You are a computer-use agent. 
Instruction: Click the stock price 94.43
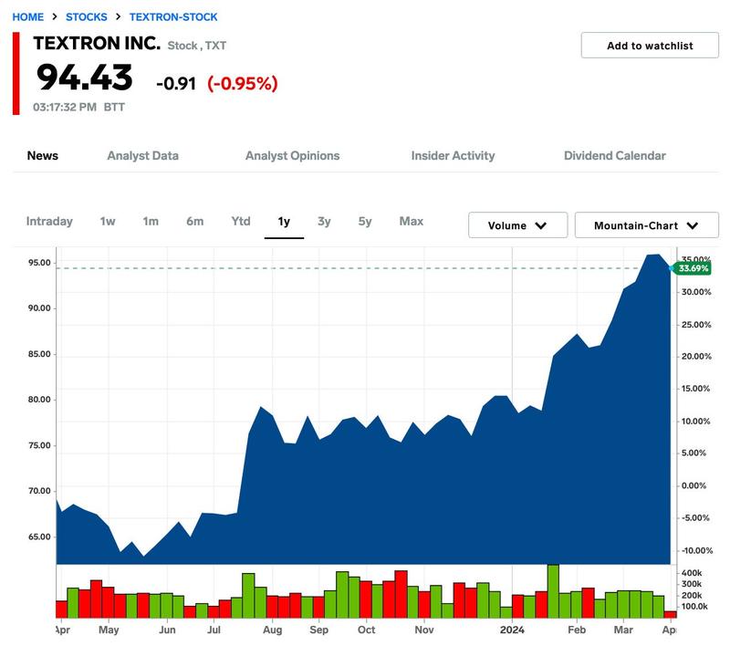click(84, 78)
